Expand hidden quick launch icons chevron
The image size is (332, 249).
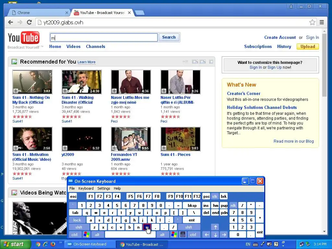(x=61, y=243)
